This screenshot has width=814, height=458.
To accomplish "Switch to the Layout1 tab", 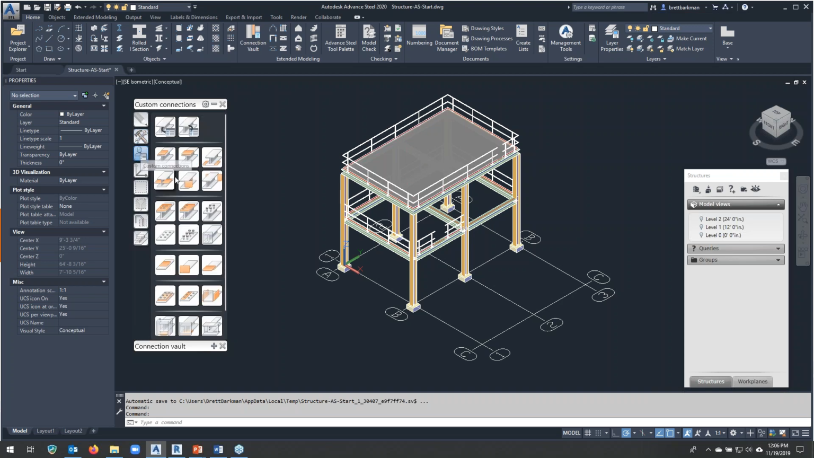I will [x=46, y=431].
